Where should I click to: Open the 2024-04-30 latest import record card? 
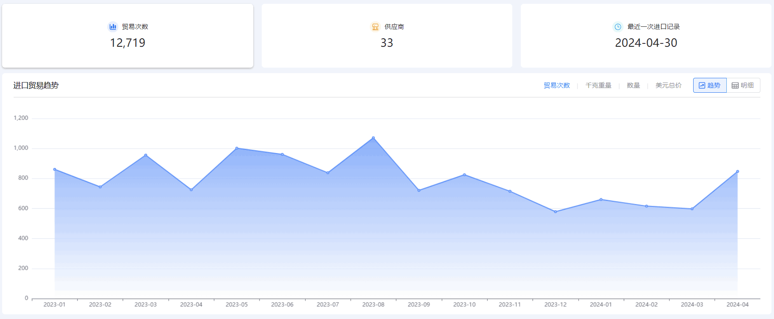tap(645, 36)
